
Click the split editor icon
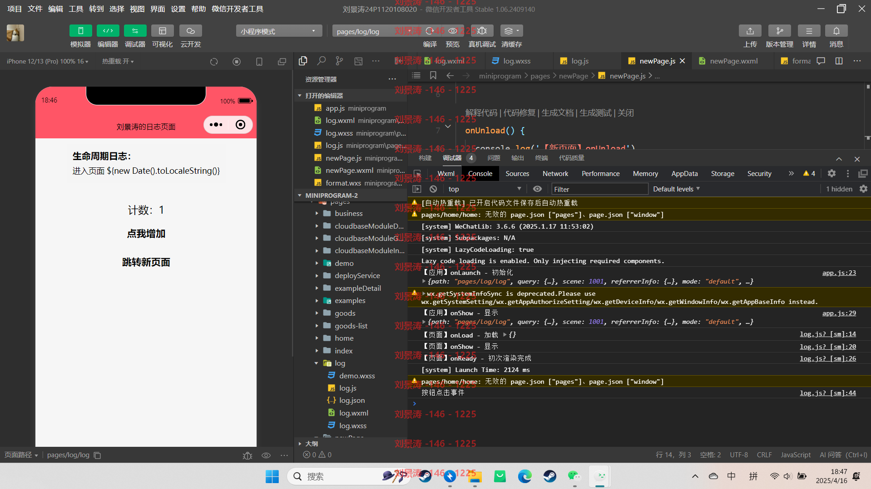(x=839, y=61)
